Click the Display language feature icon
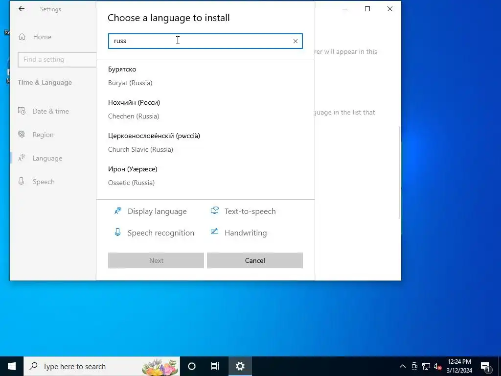The height and width of the screenshot is (376, 501). pos(118,211)
